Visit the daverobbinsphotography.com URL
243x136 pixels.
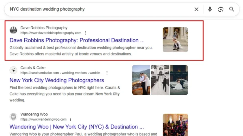point(51,33)
